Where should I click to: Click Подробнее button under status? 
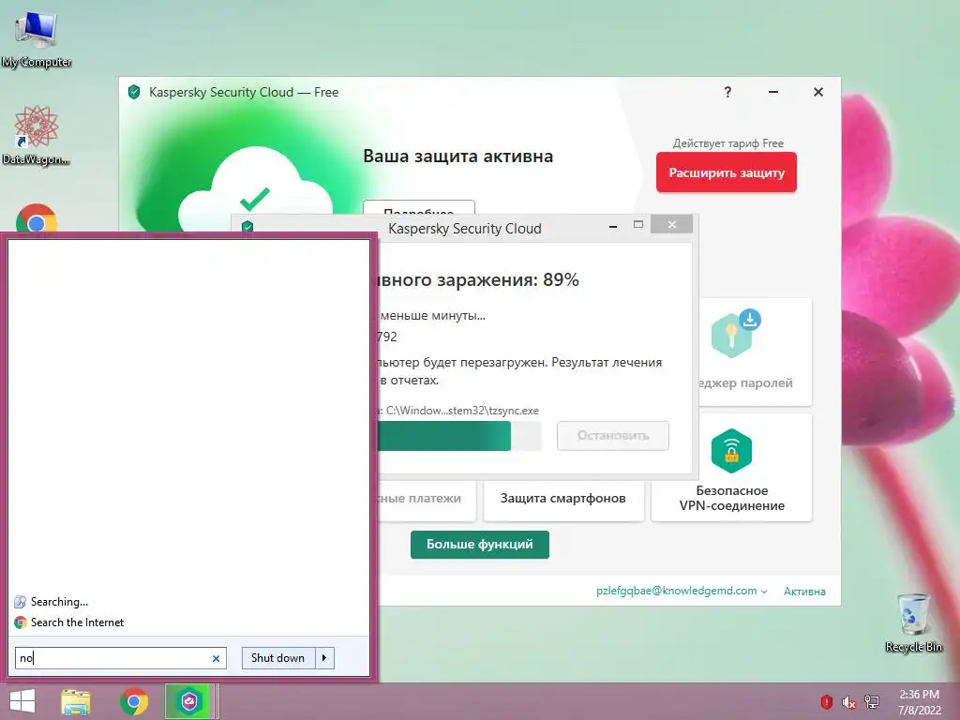pyautogui.click(x=419, y=207)
